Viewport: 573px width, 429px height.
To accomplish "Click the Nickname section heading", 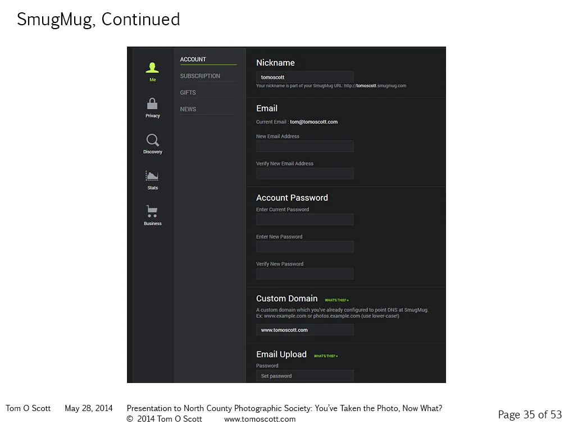I will click(x=275, y=63).
